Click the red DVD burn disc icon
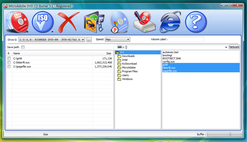 click(x=17, y=22)
